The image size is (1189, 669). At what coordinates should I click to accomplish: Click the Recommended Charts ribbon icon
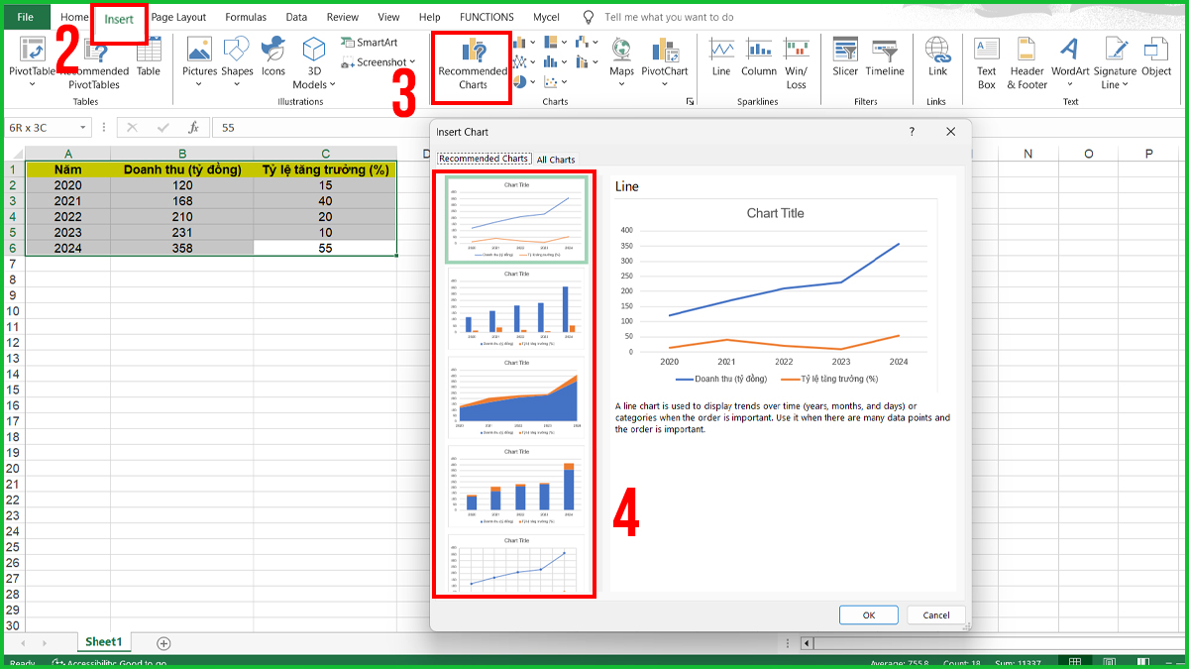473,64
